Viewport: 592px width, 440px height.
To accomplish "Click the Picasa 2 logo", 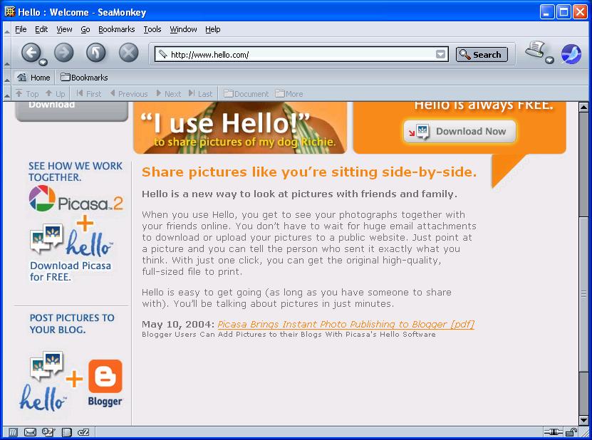I will click(76, 199).
